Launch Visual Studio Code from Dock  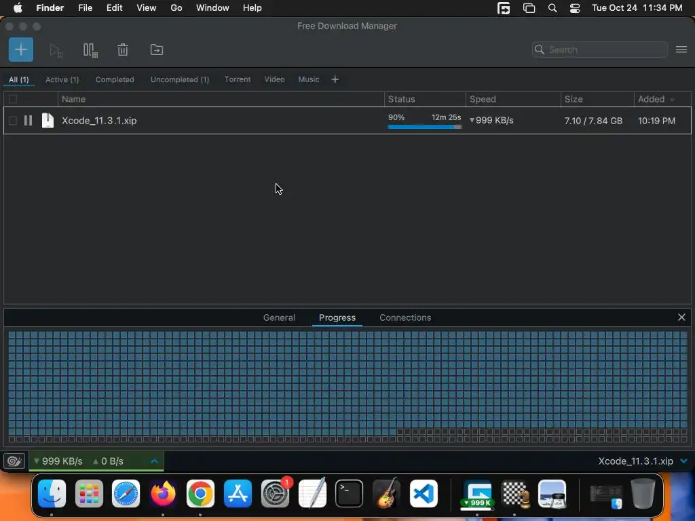tap(424, 494)
